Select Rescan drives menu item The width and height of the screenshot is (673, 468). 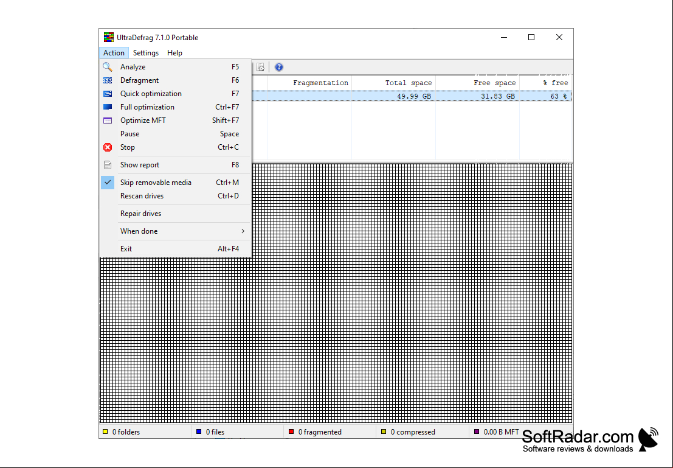(x=175, y=195)
